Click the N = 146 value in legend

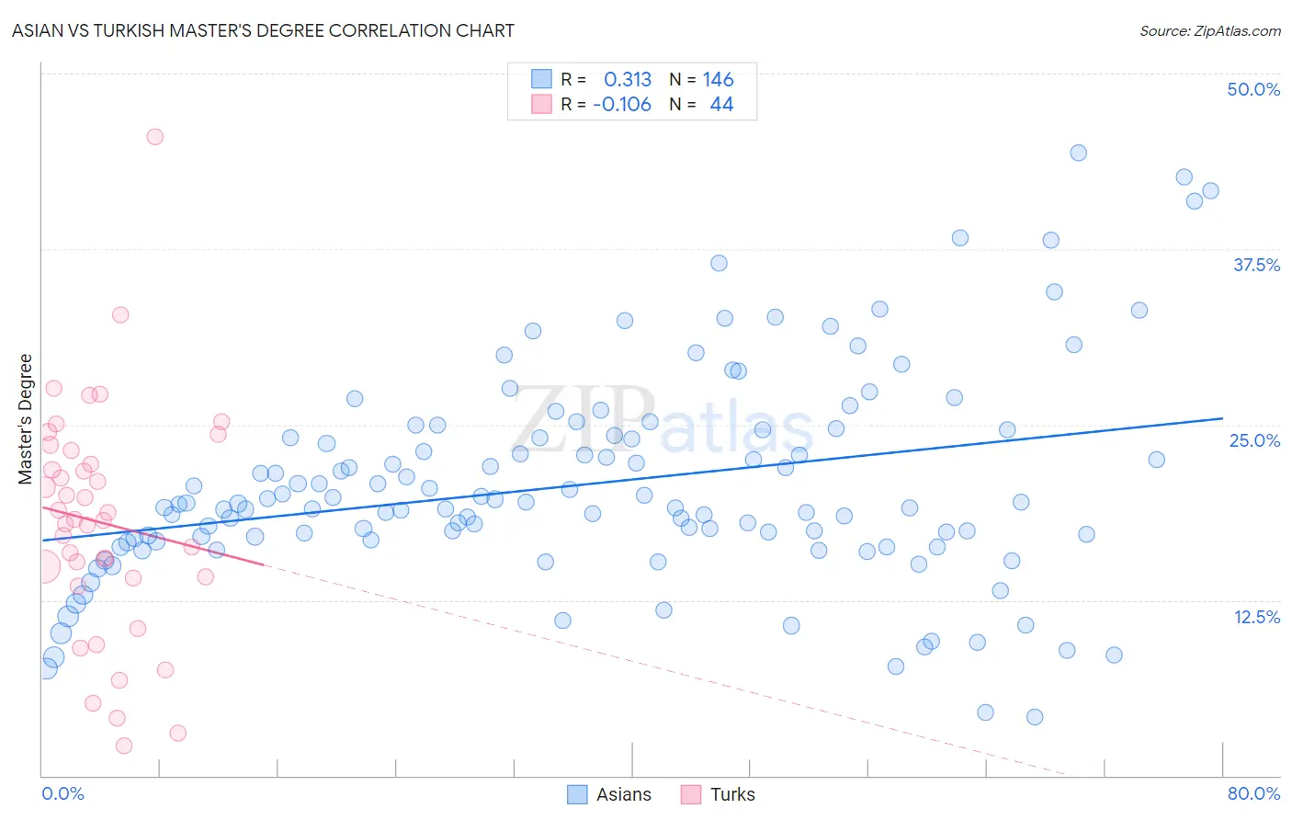click(x=701, y=79)
